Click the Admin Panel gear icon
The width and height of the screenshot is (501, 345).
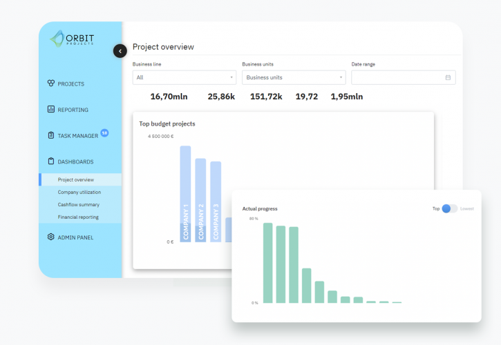(51, 237)
